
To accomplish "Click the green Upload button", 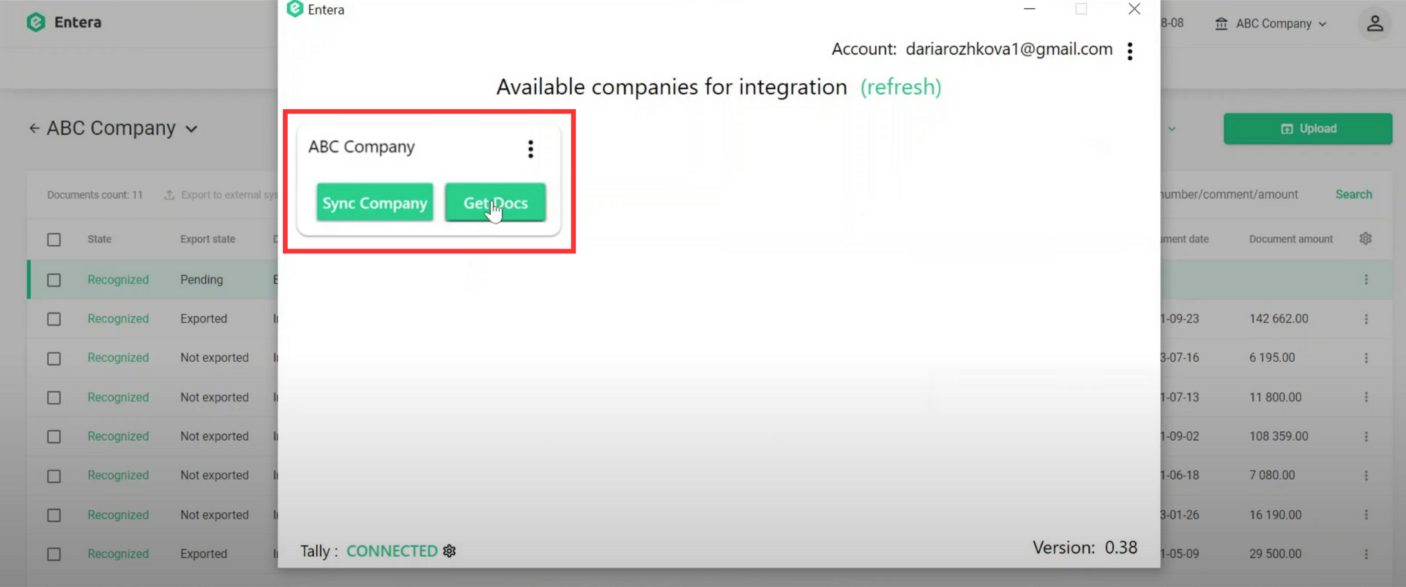I will [1307, 129].
